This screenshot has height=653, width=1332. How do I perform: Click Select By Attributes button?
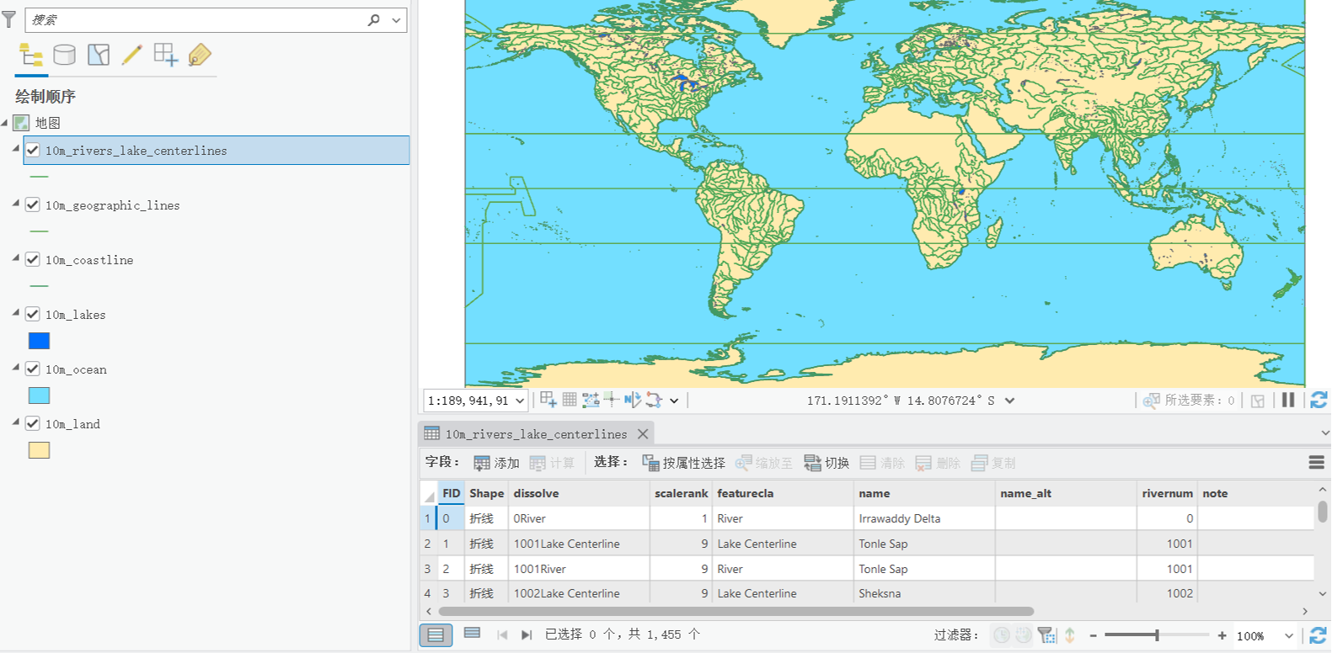(x=683, y=463)
